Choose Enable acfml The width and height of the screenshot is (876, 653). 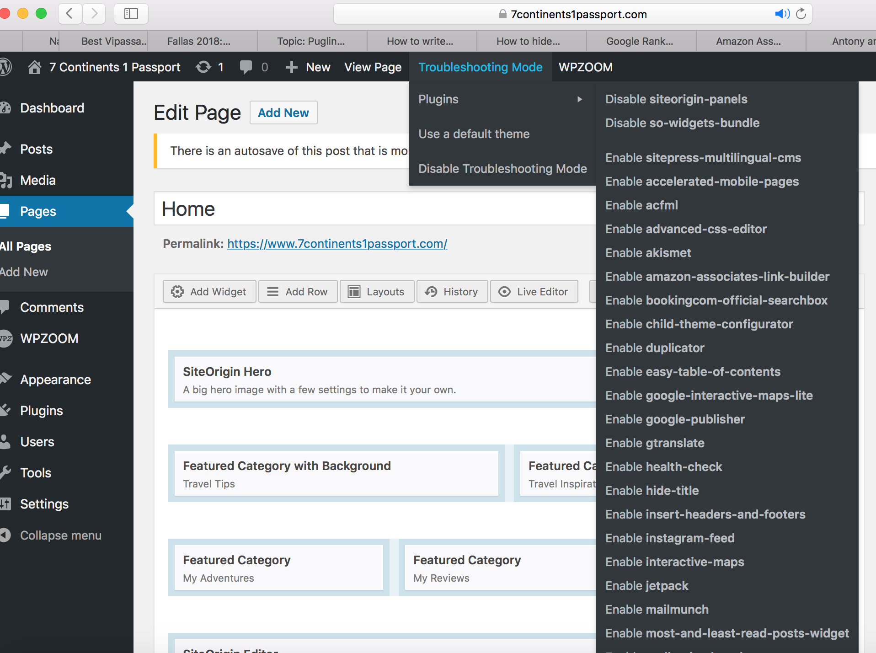(x=641, y=205)
